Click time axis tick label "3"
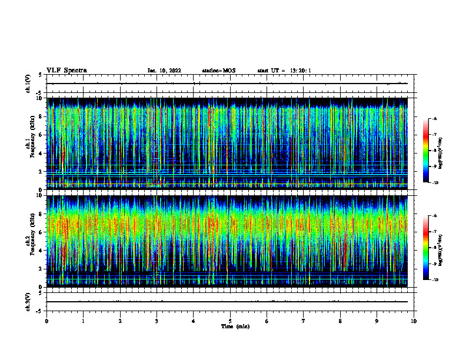 coord(157,321)
